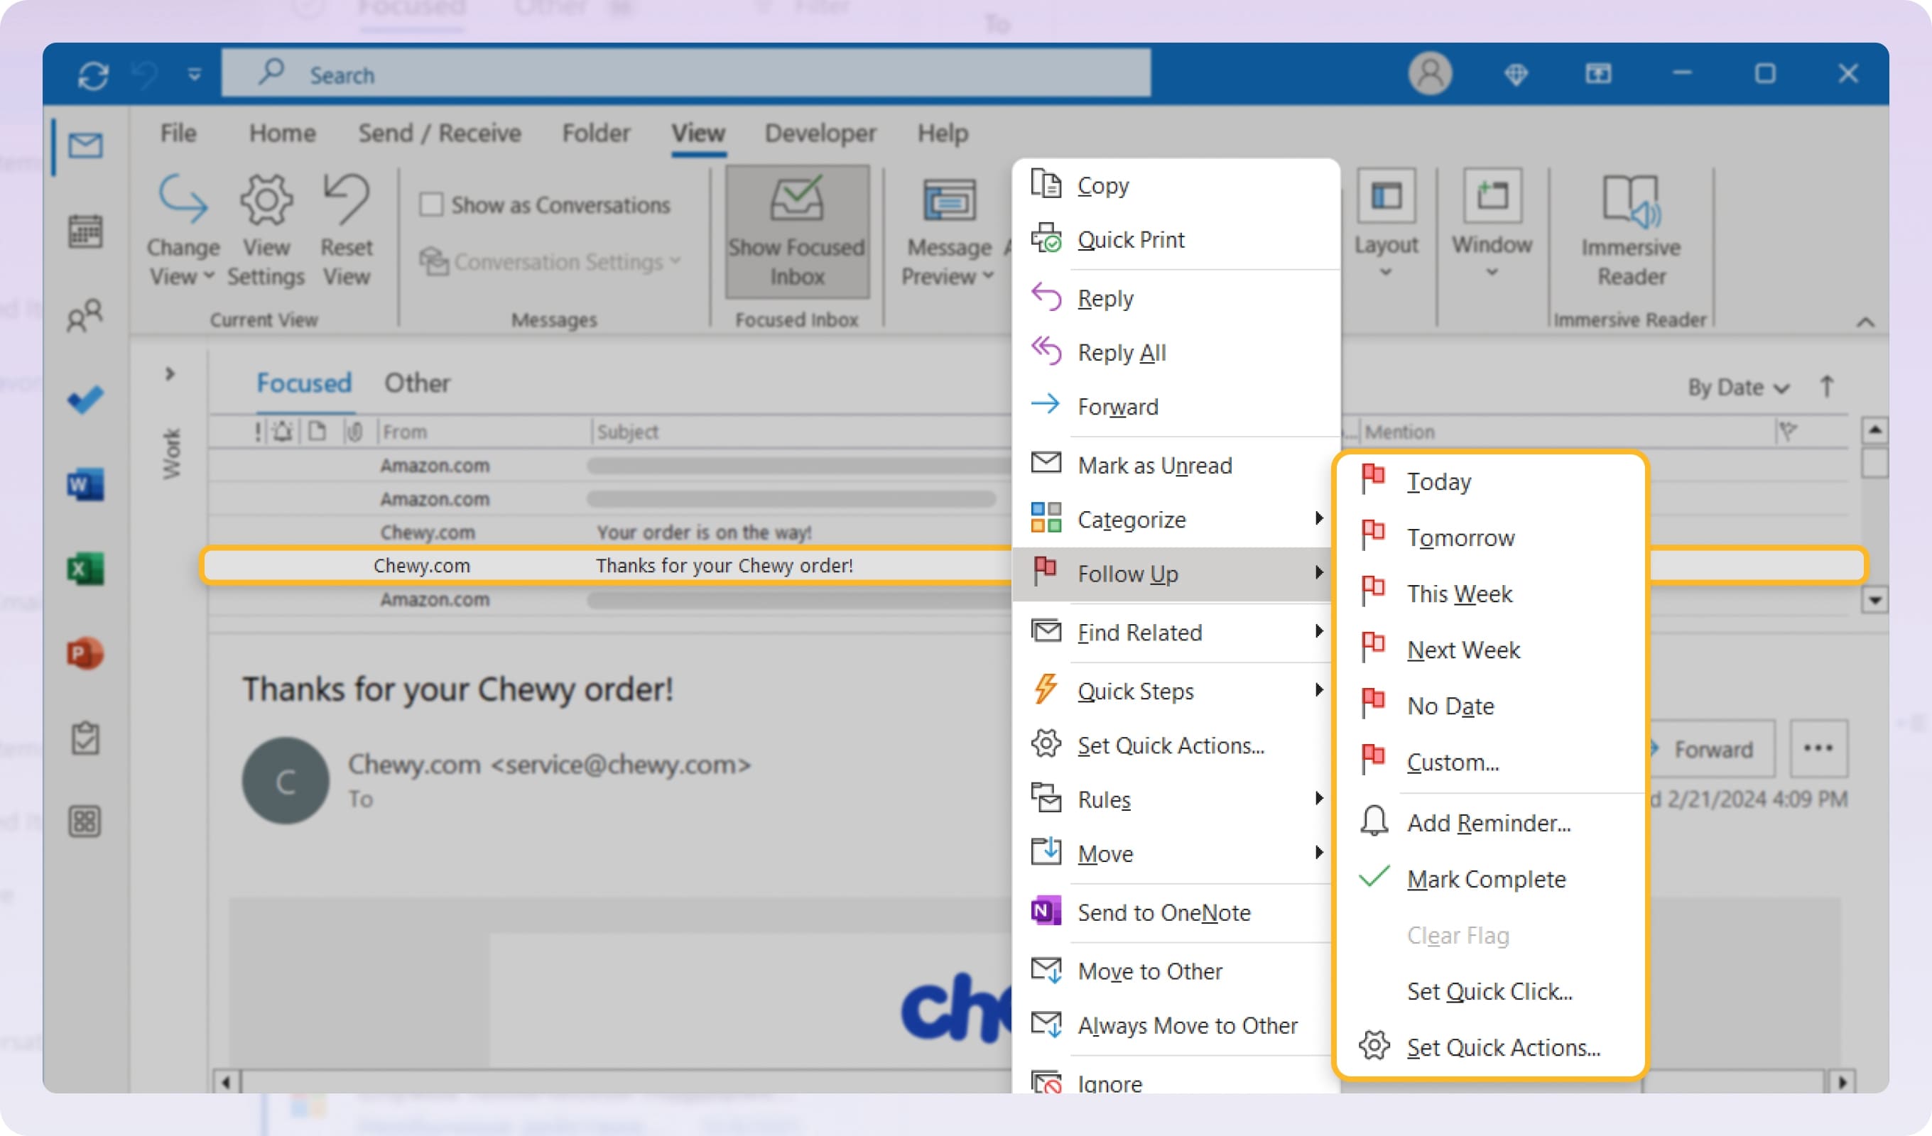Select the People icon in the sidebar
Image resolution: width=1932 pixels, height=1136 pixels.
coord(85,315)
